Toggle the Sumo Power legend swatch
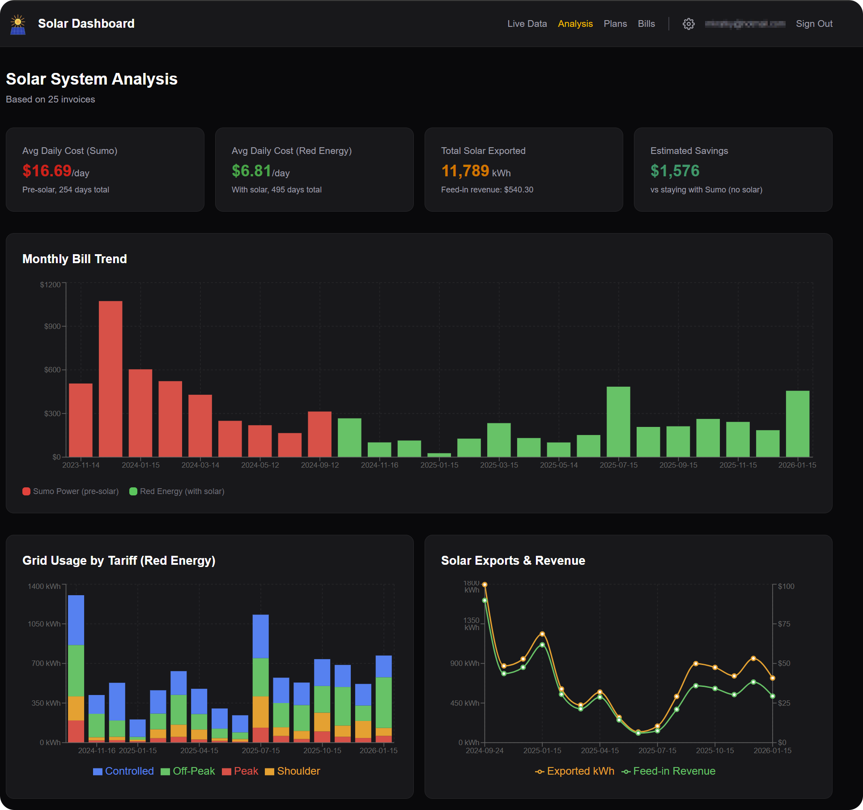Image resolution: width=863 pixels, height=810 pixels. click(x=26, y=491)
